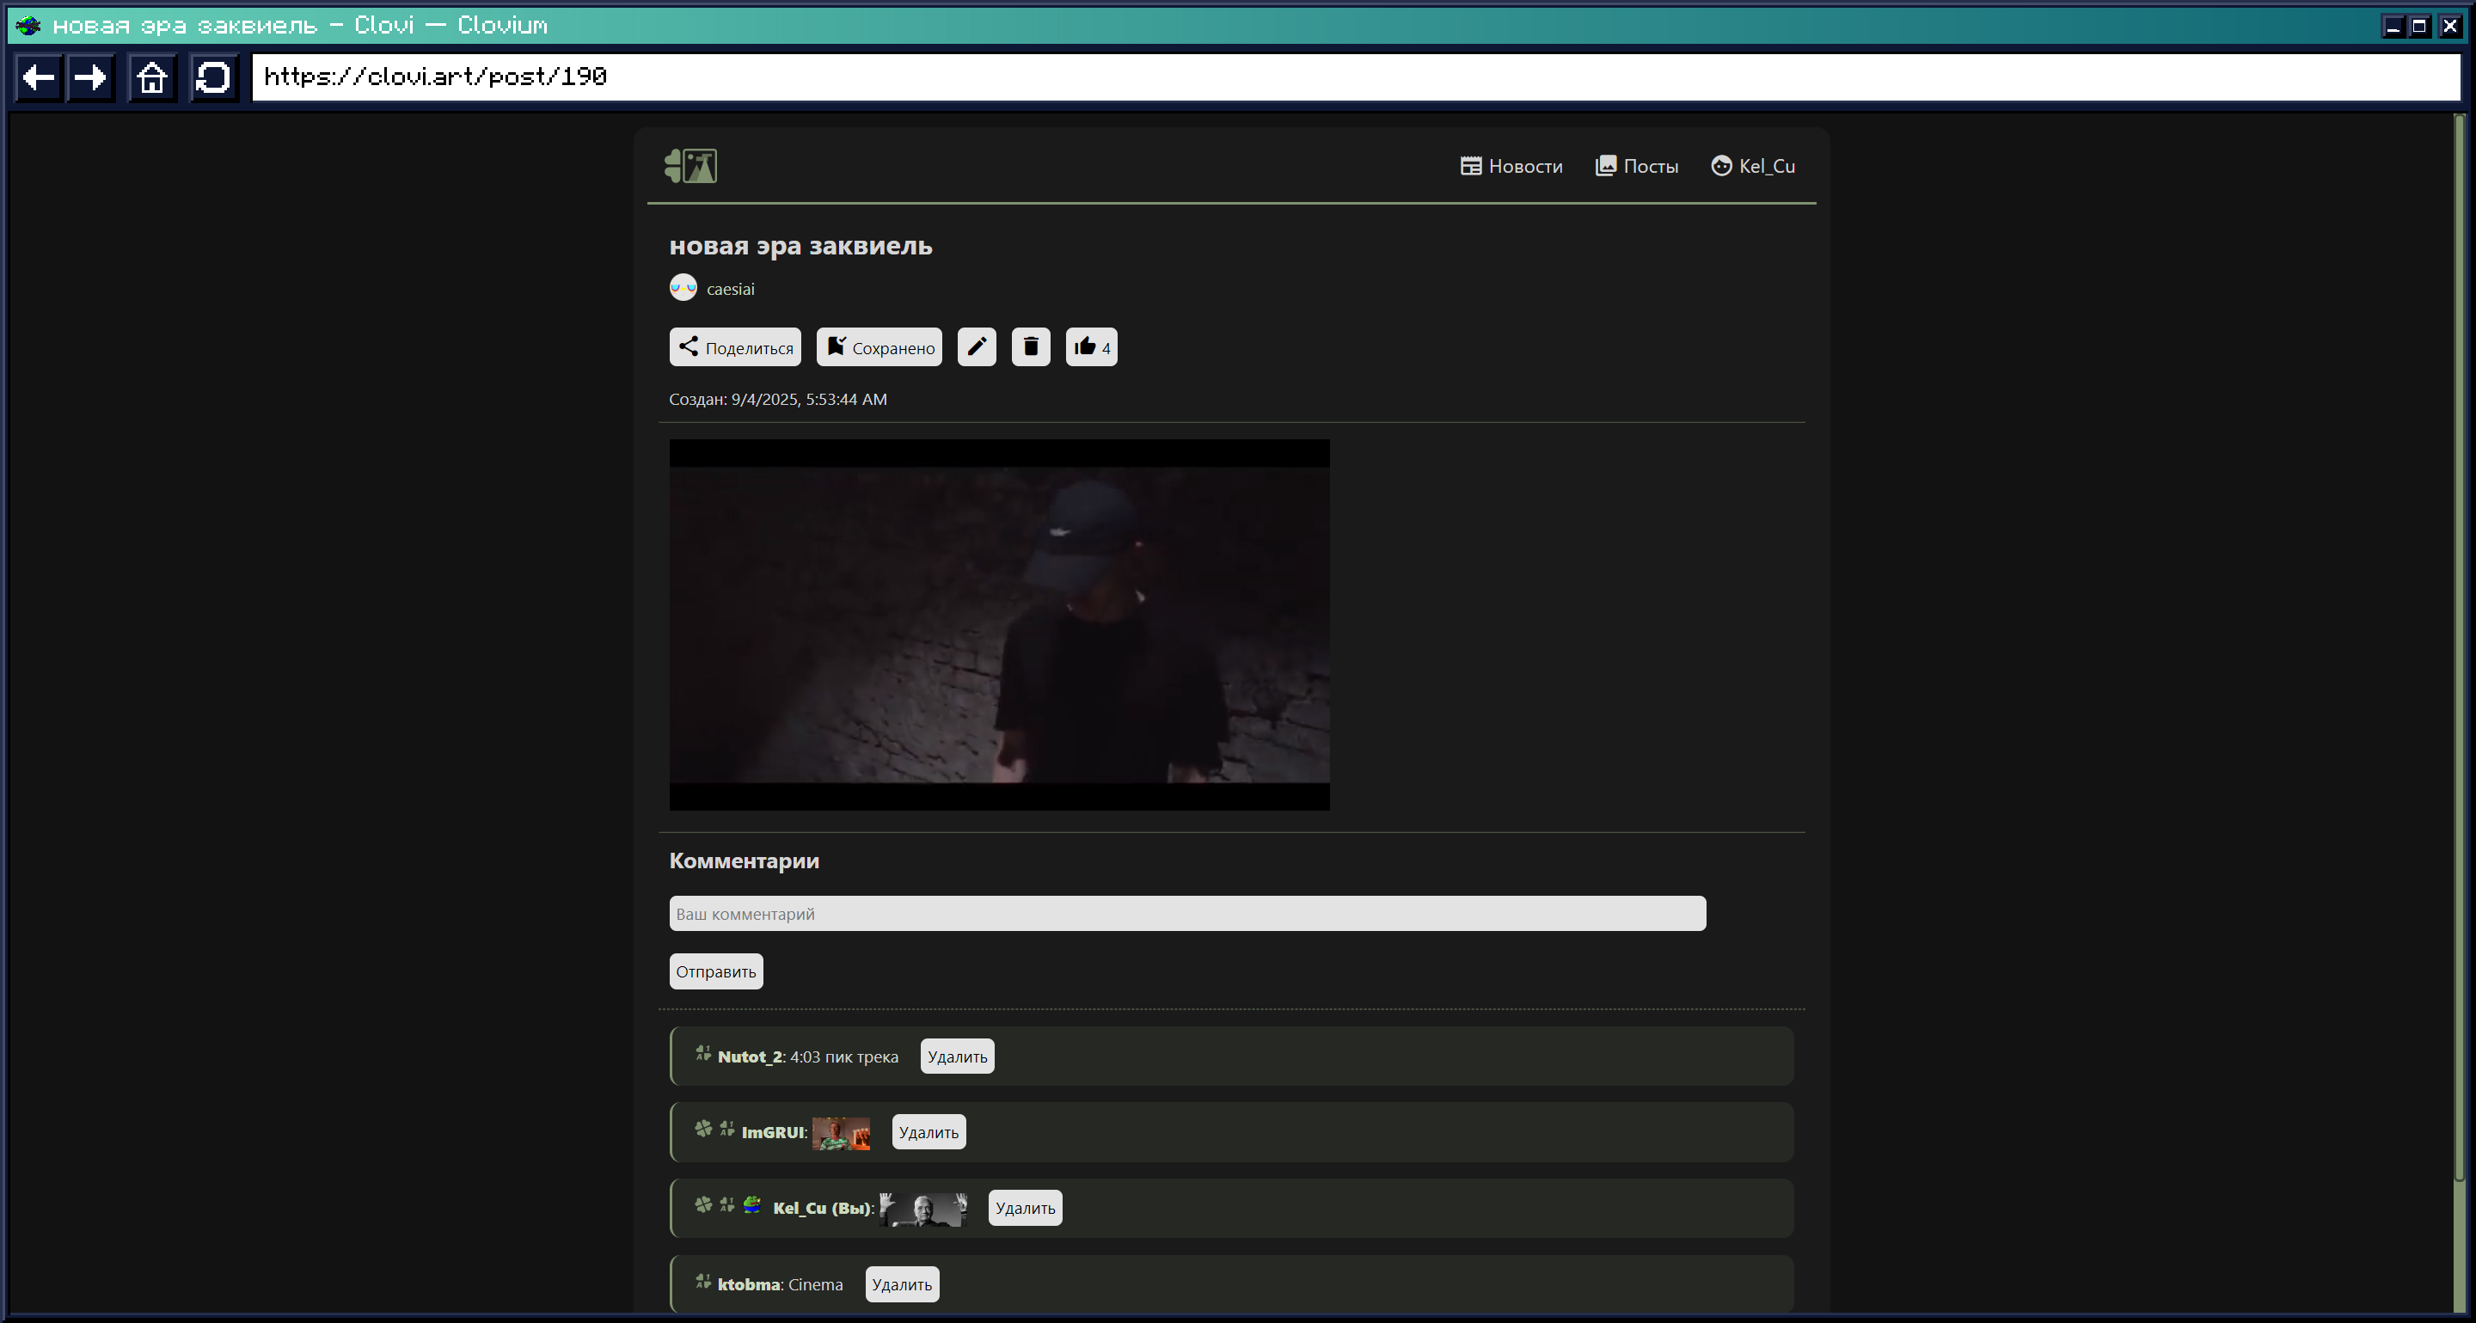Click the browser back arrow button
Screen dimensions: 2476x1323
pos(39,77)
